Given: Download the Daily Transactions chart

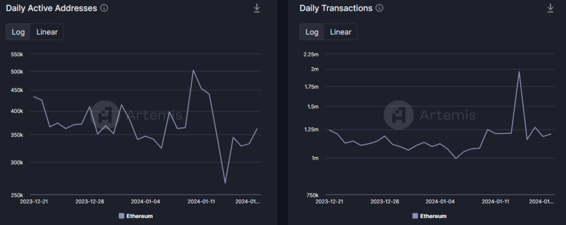Looking at the screenshot, I should click(x=550, y=8).
